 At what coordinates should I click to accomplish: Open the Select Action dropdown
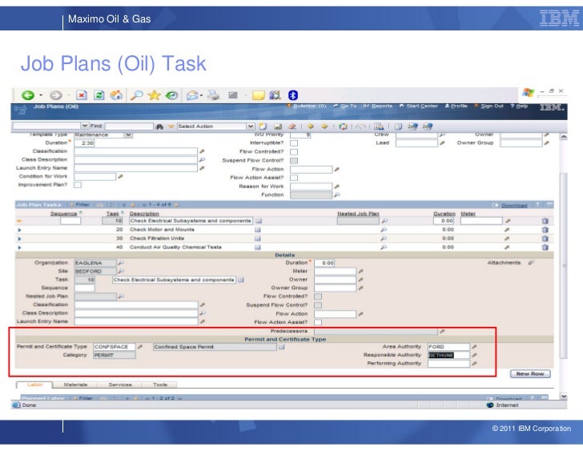pyautogui.click(x=251, y=127)
